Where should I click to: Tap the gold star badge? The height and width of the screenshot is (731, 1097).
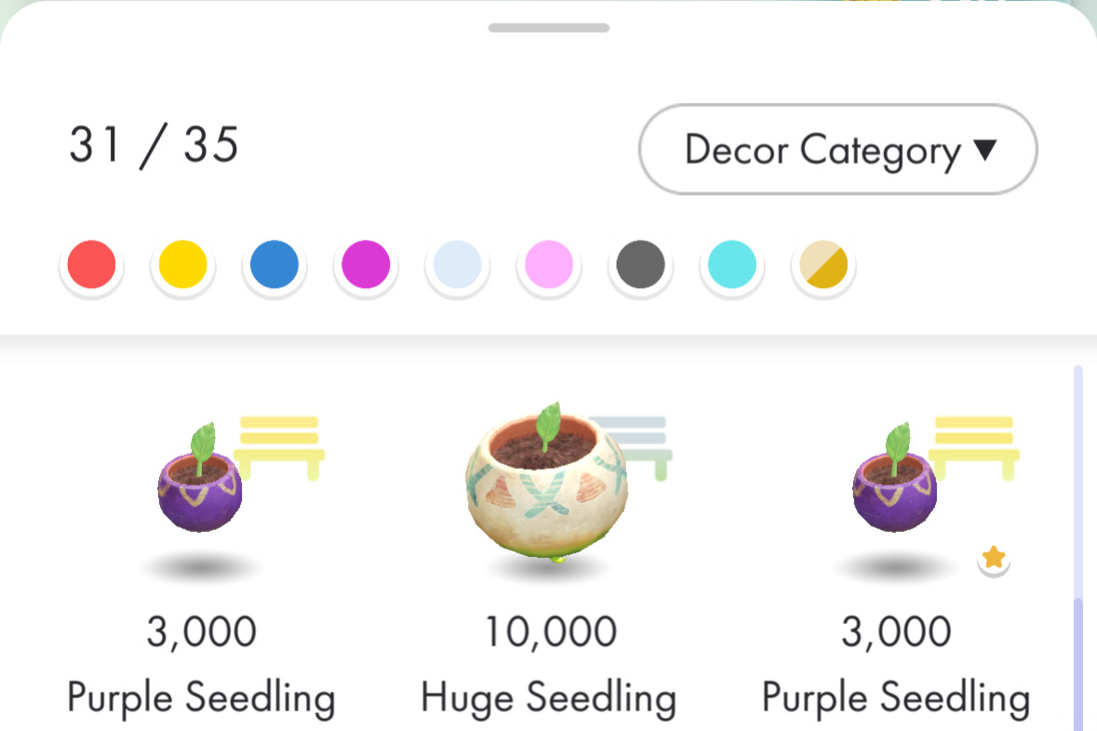994,558
